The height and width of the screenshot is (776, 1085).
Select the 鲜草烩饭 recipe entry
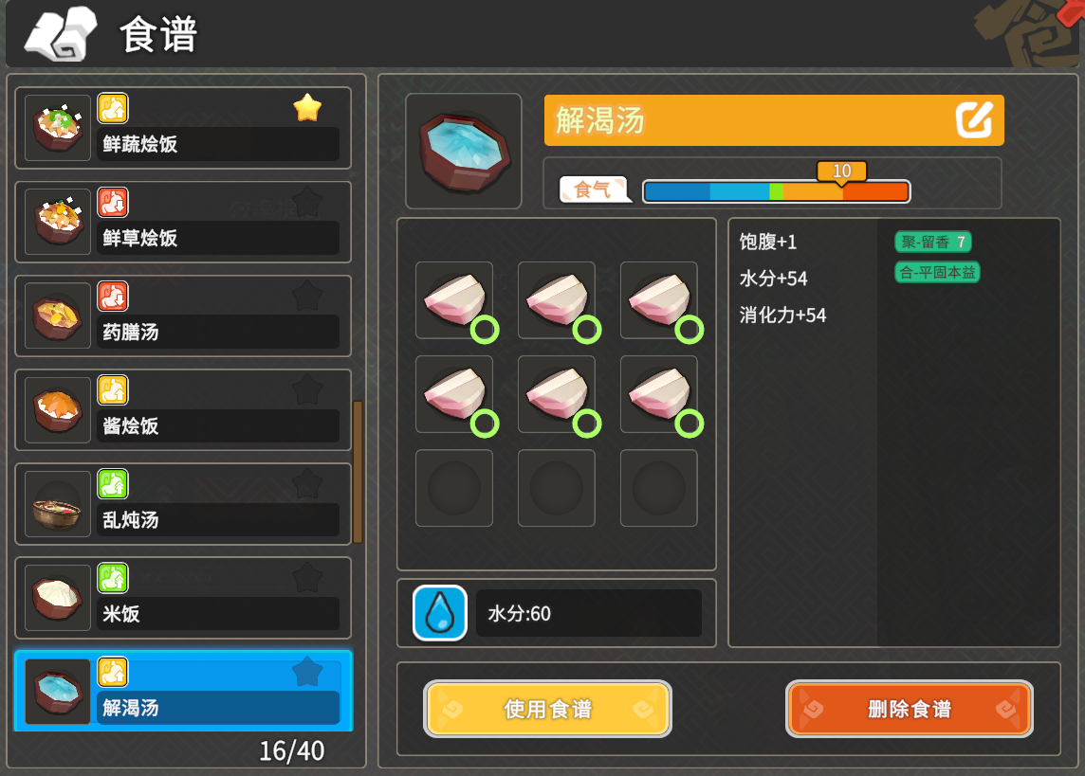coord(183,222)
